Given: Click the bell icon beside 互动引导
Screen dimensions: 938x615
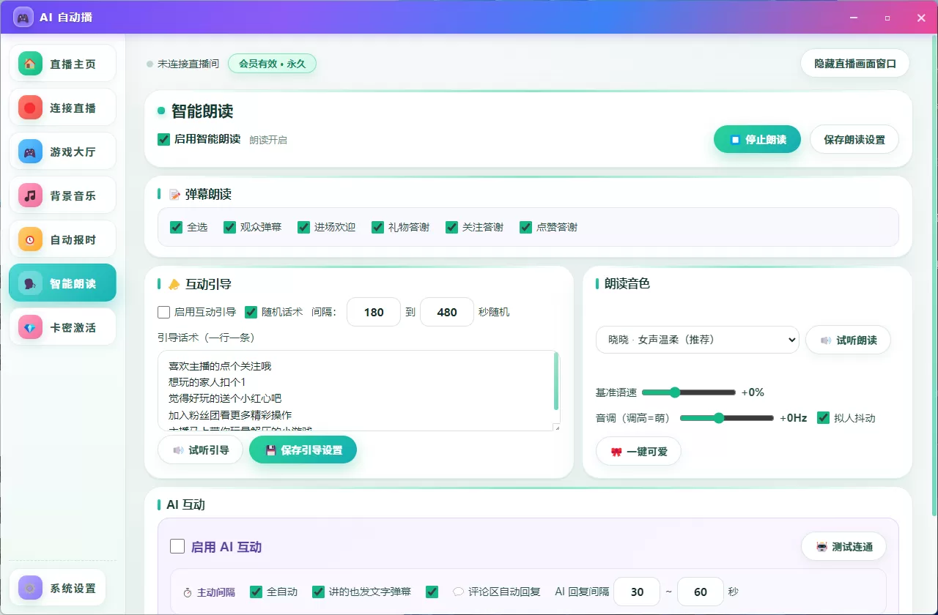Looking at the screenshot, I should click(x=174, y=284).
